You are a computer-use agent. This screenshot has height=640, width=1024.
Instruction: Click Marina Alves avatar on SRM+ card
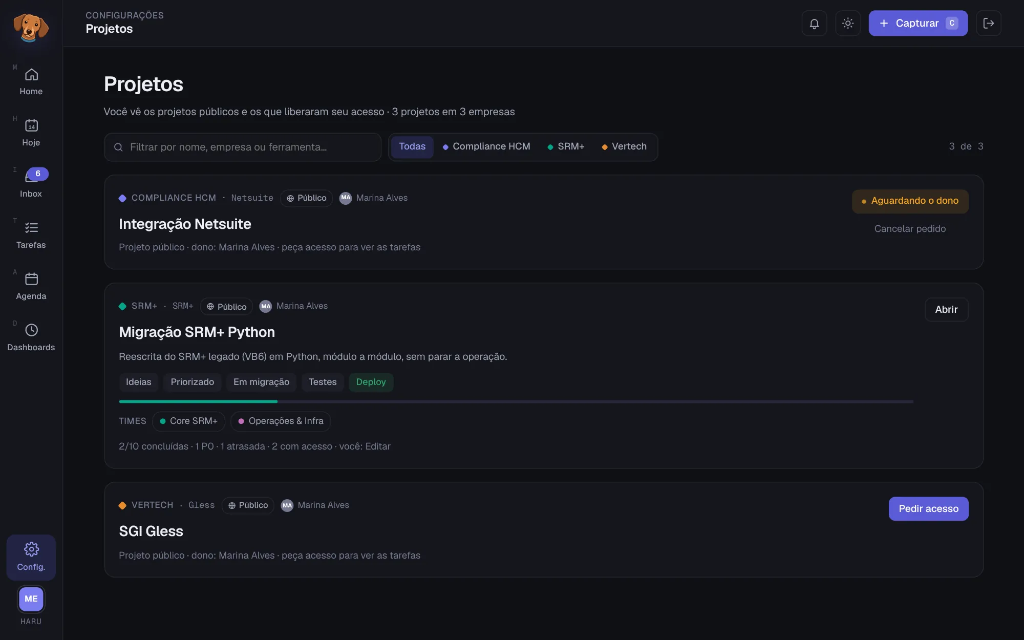(265, 307)
